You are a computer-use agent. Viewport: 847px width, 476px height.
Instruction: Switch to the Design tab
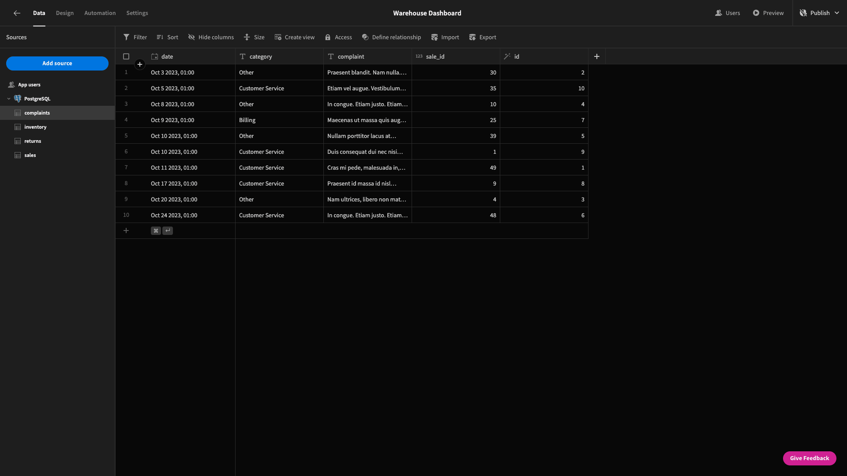tap(65, 13)
